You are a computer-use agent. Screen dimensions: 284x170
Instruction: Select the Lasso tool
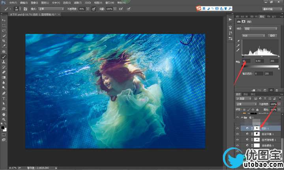4,31
